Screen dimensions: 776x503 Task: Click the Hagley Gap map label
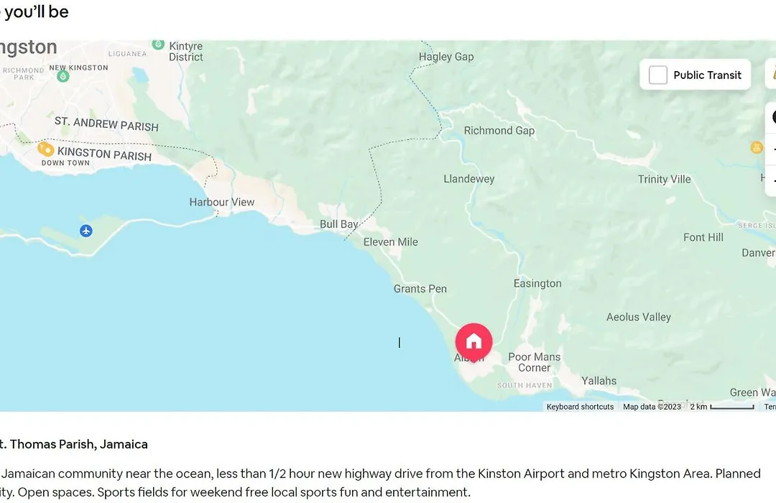(x=446, y=57)
